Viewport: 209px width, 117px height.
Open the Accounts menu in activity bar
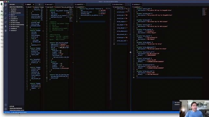point(6,105)
